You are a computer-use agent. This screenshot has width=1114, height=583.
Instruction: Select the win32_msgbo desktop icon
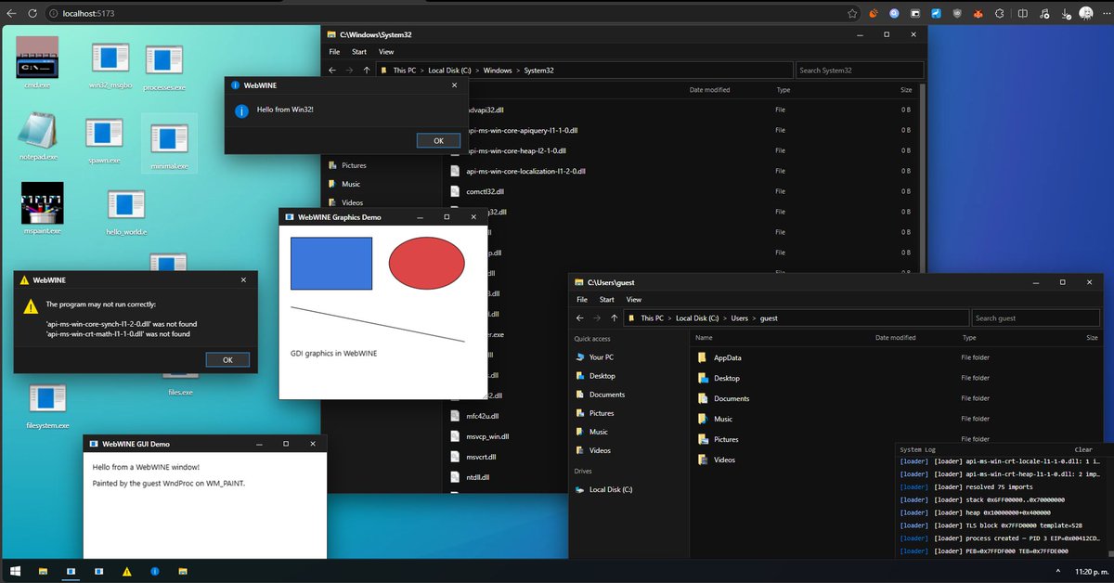pos(110,65)
